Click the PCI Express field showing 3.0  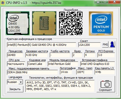[x=106, y=55]
